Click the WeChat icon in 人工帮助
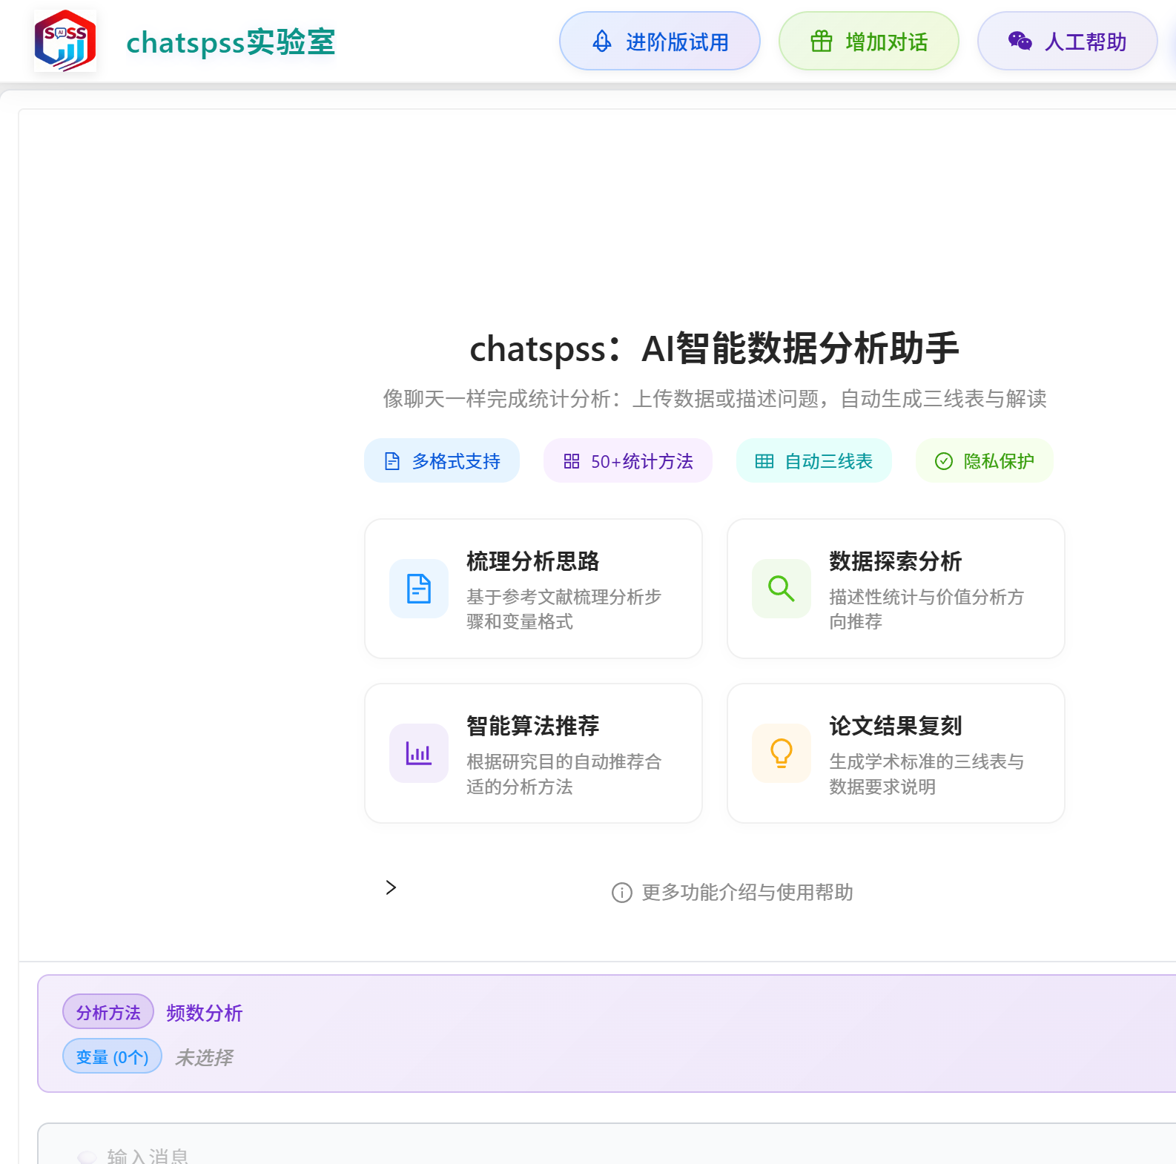This screenshot has width=1176, height=1164. tap(1020, 42)
